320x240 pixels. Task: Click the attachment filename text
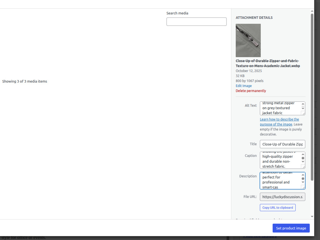tap(268, 63)
